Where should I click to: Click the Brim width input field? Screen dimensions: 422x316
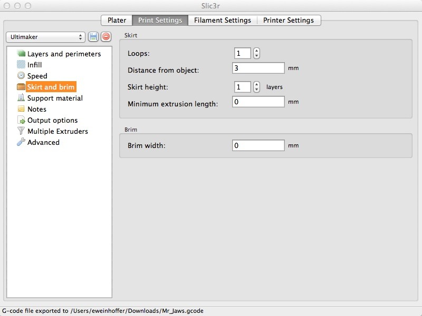pos(258,145)
